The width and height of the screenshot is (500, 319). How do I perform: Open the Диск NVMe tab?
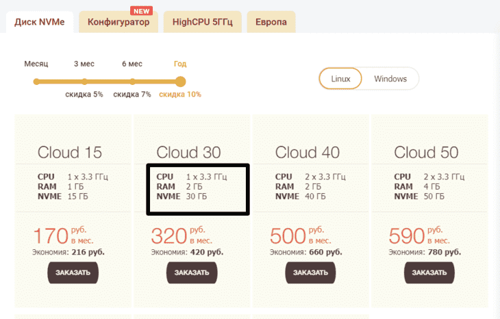tap(40, 22)
